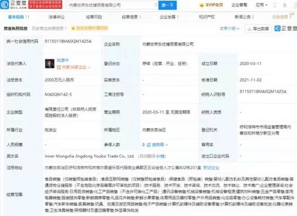Select the organization code MA0QM142-5
The width and height of the screenshot is (297, 216).
[58, 94]
